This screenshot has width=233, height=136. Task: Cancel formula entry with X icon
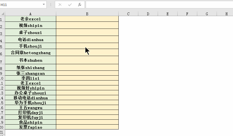(60, 5)
